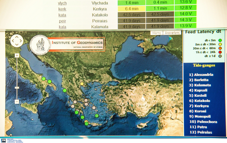Pan the map left with the left arrow

pos(13,41)
